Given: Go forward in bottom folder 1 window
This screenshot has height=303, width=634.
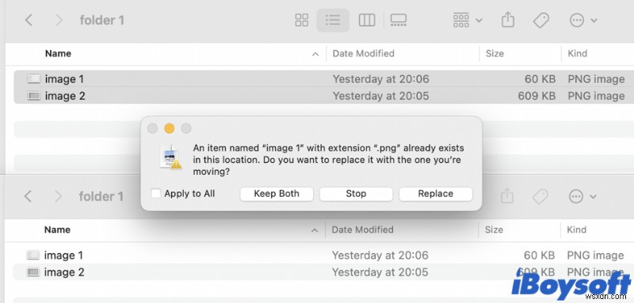Looking at the screenshot, I should pyautogui.click(x=58, y=196).
